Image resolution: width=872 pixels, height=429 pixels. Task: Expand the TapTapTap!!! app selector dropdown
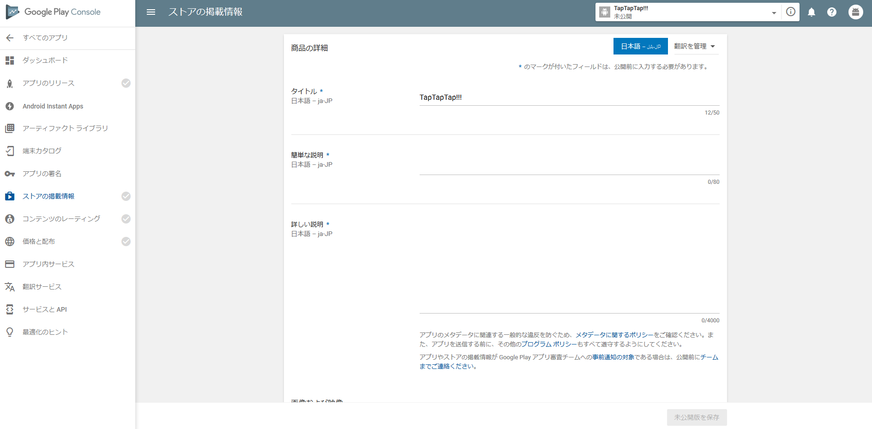774,13
